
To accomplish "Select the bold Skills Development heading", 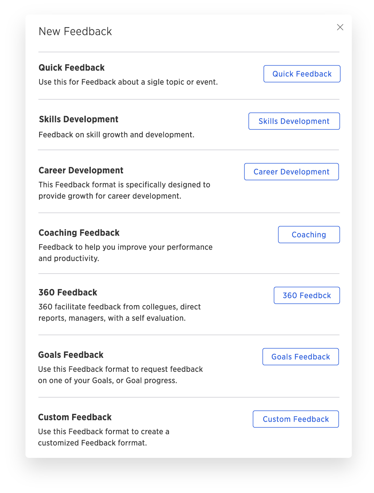I will tap(79, 119).
